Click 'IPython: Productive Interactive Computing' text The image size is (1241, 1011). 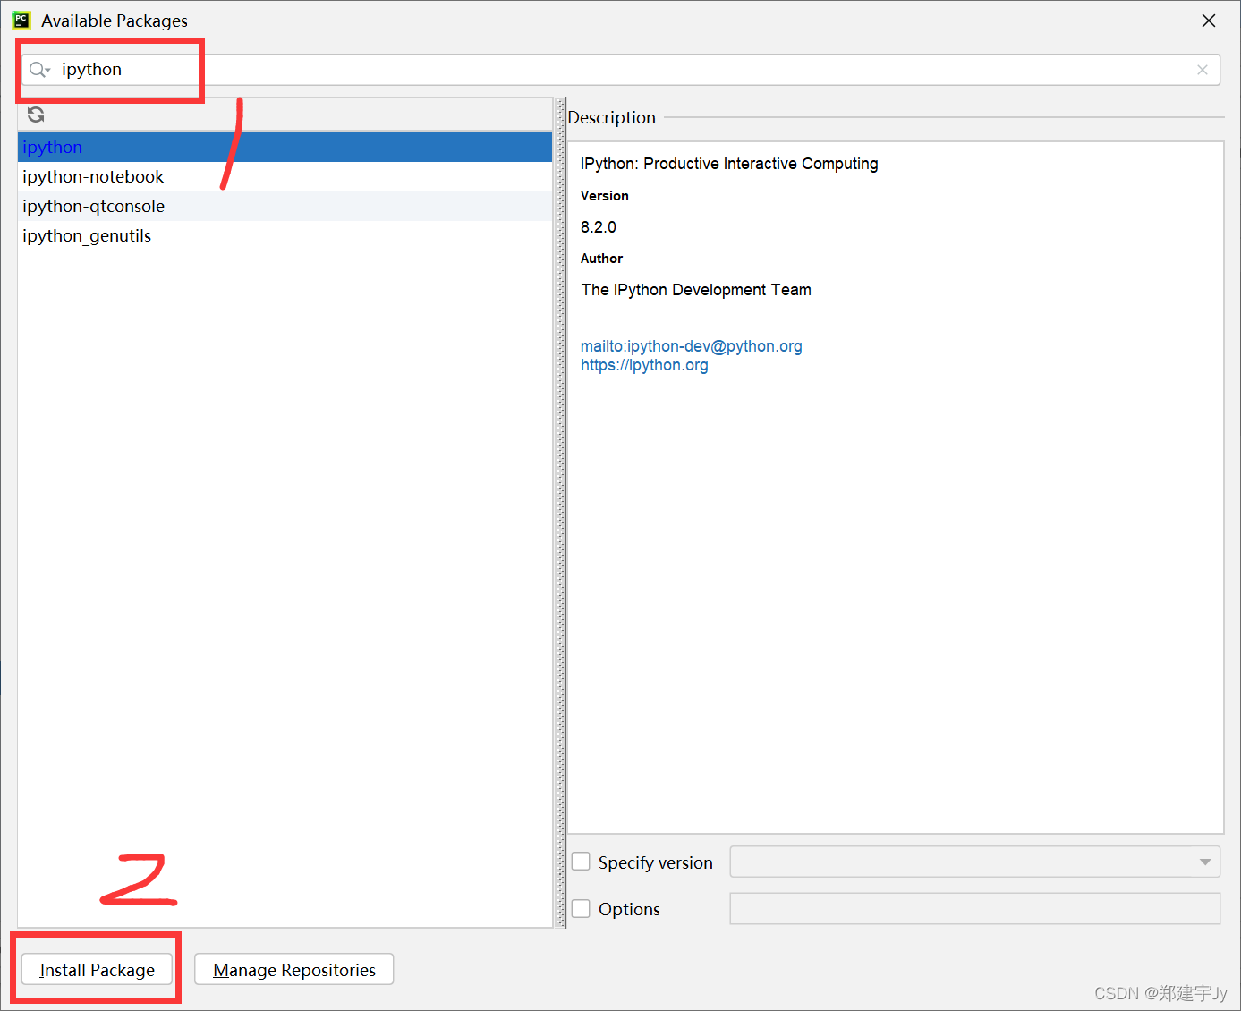point(729,164)
